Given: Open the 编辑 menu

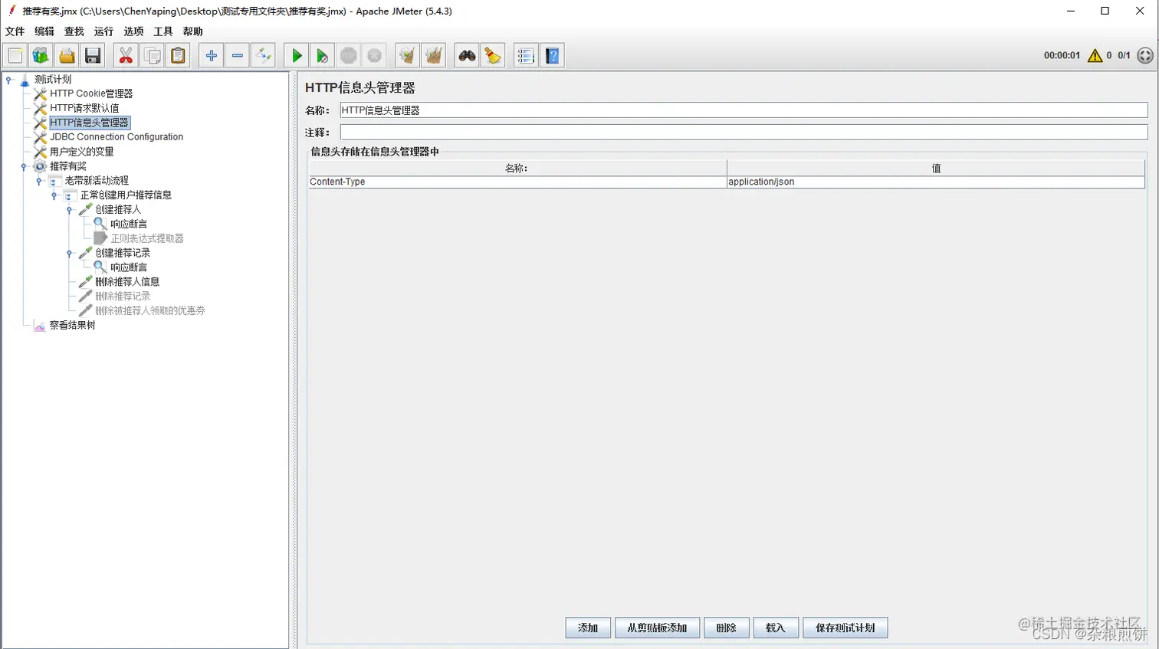Looking at the screenshot, I should coord(44,31).
